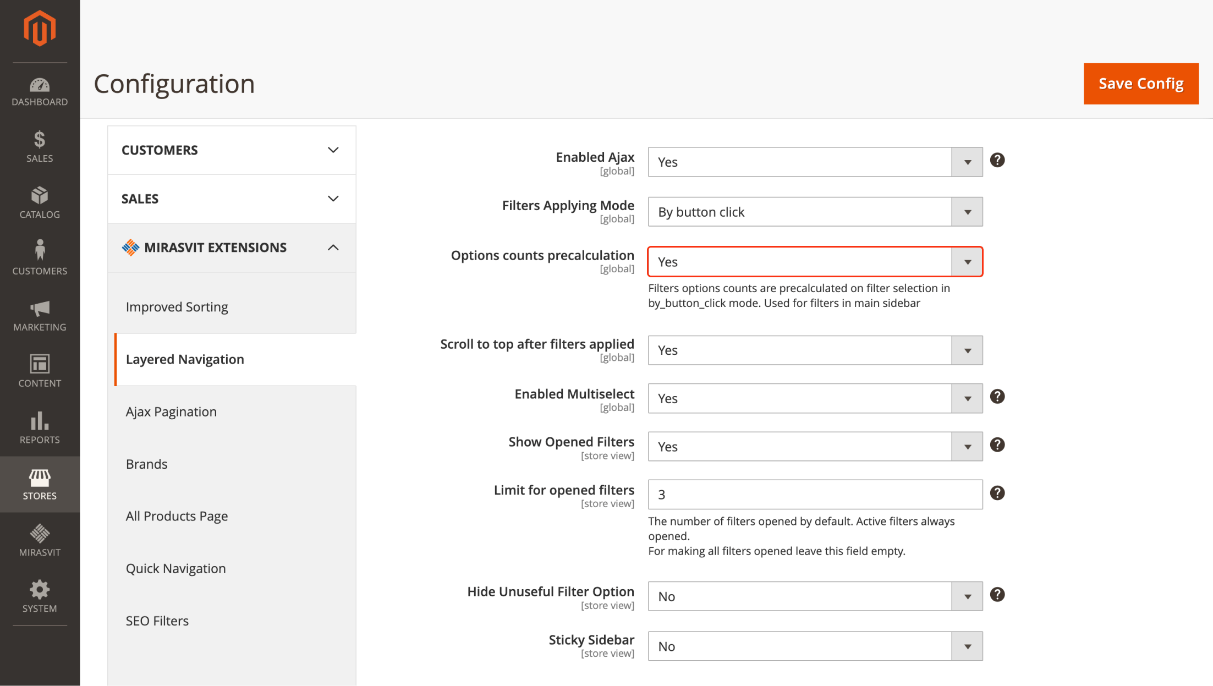Open the Show Opened Filters dropdown
The width and height of the screenshot is (1213, 686).
click(815, 447)
